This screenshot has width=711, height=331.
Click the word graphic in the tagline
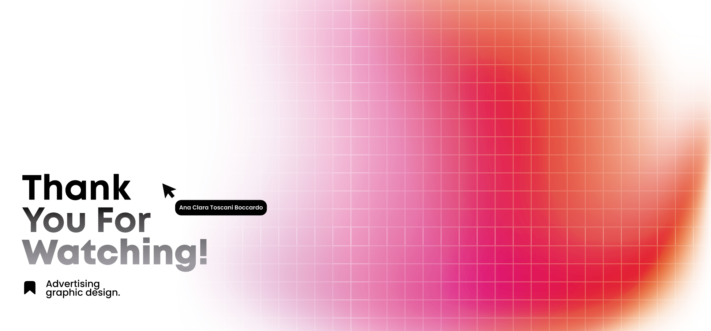[64, 293]
